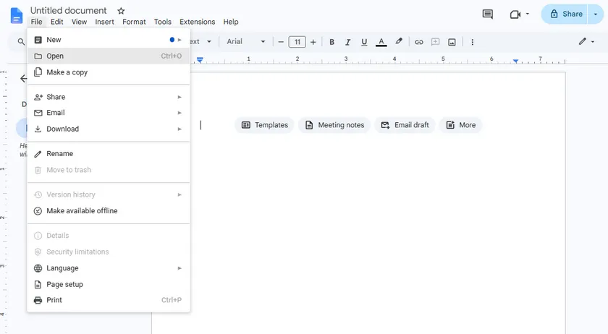Screen dimensions: 608x334
Task: Open the video call options arrow
Action: [x=528, y=14]
